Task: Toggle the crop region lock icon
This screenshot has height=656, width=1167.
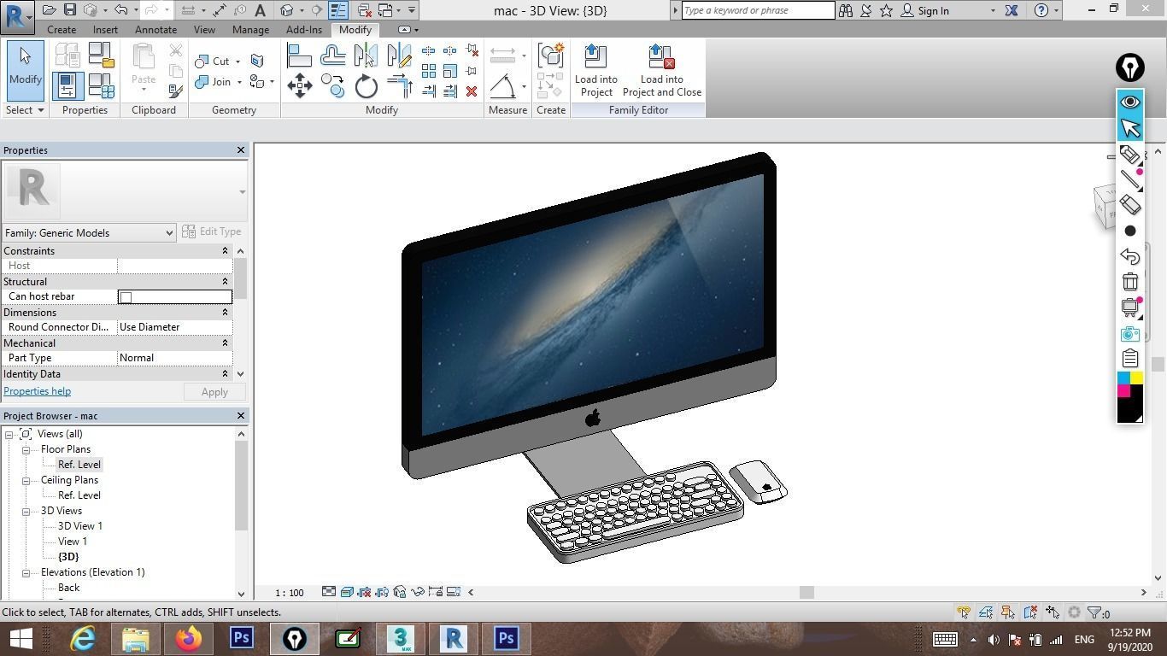Action: click(x=435, y=591)
